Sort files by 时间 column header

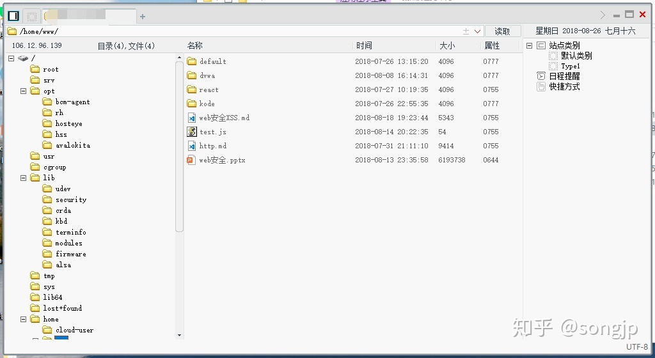click(x=364, y=45)
